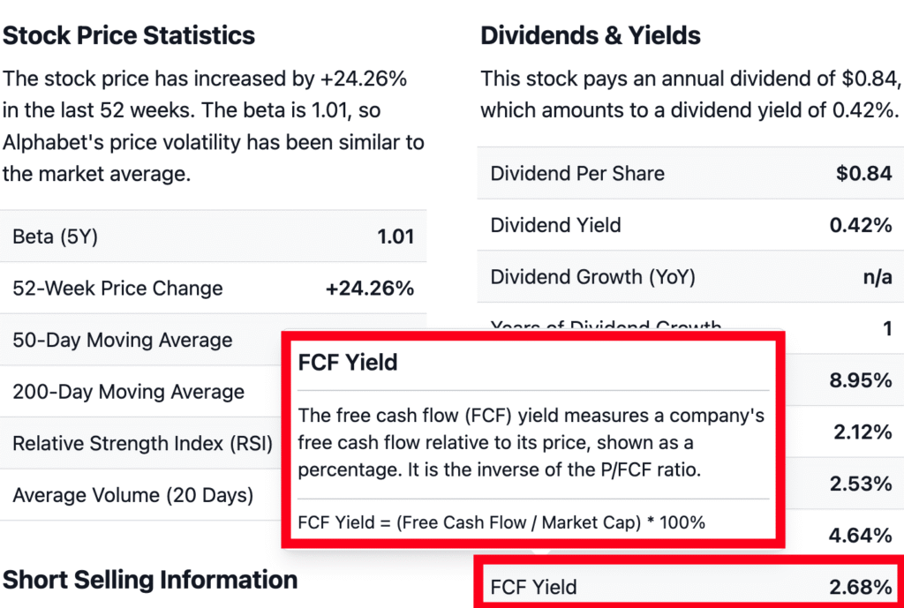Select the 52-Week Price Change label
Screen dimensions: 904x608
click(x=117, y=289)
